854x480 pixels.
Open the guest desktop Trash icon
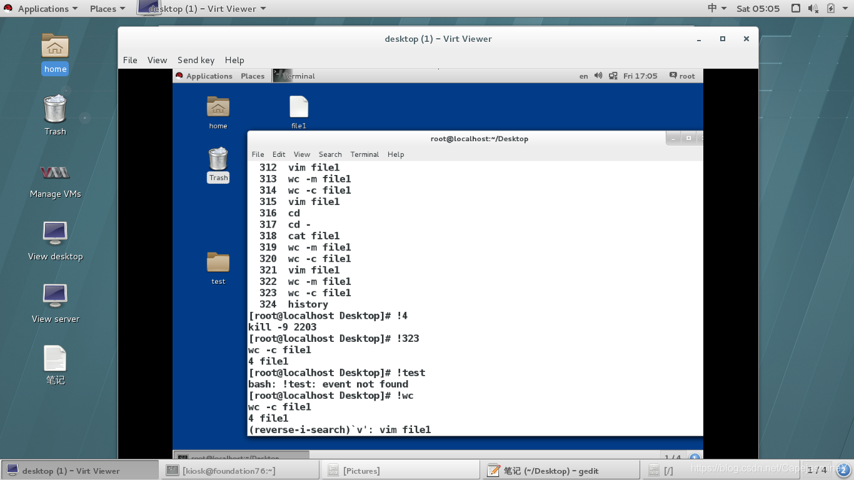[218, 159]
